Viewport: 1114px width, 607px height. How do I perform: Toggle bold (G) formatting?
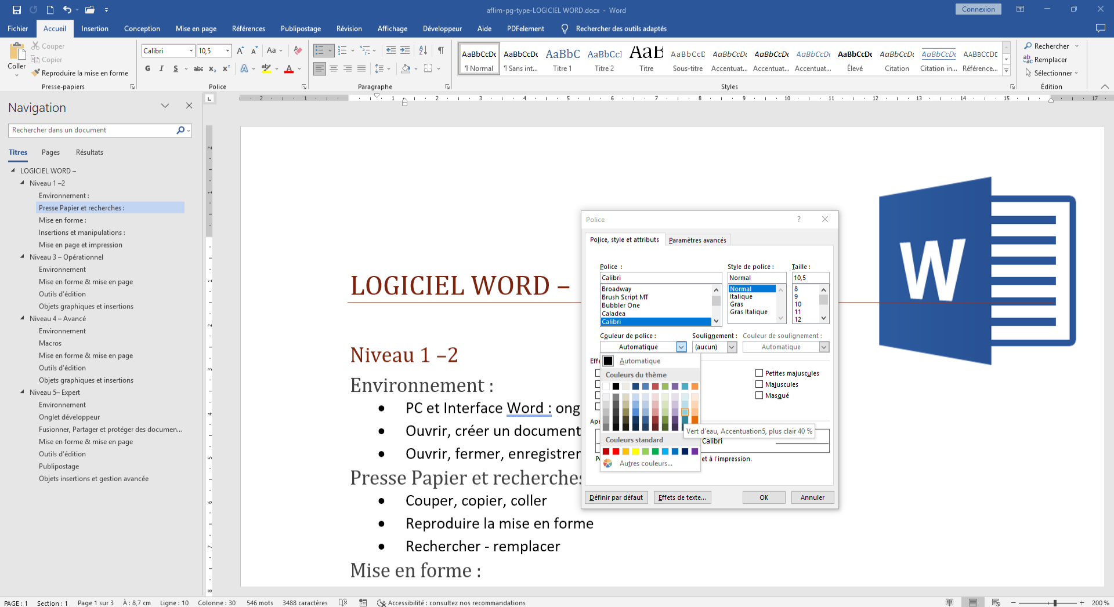point(147,68)
